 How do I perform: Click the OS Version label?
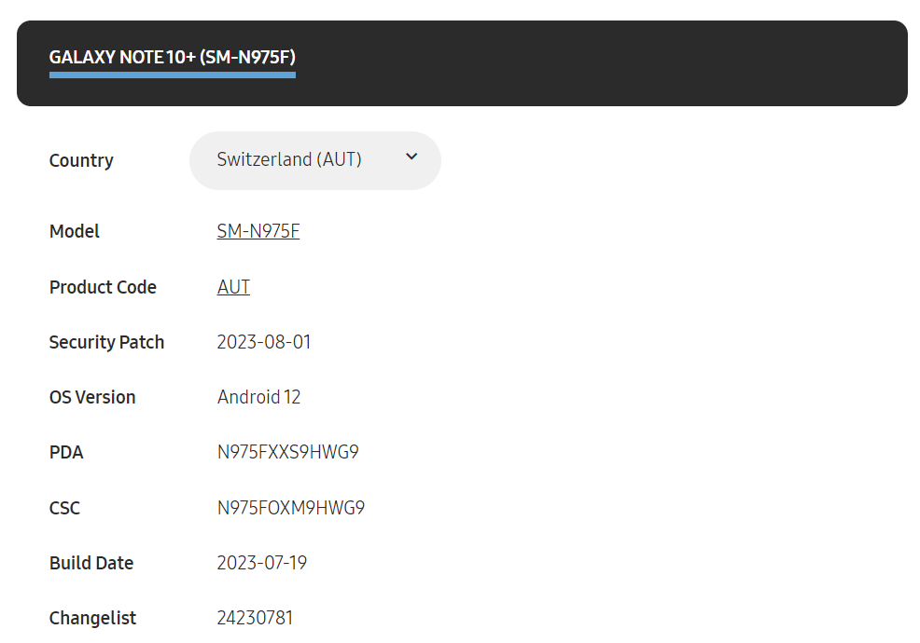[92, 397]
